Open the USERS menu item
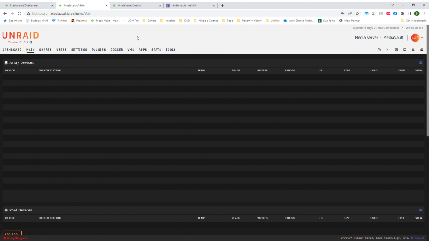The image size is (429, 241). pyautogui.click(x=61, y=50)
